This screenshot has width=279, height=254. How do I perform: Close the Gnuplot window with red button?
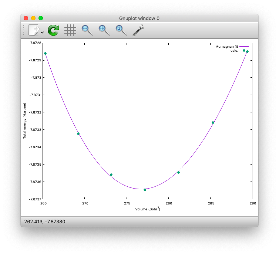(x=26, y=18)
